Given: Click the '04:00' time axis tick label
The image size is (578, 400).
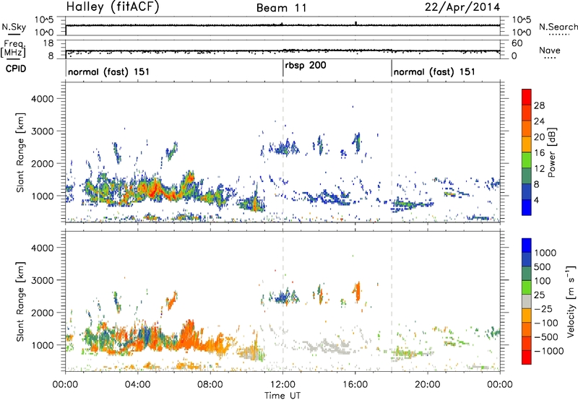Looking at the screenshot, I should tap(137, 385).
